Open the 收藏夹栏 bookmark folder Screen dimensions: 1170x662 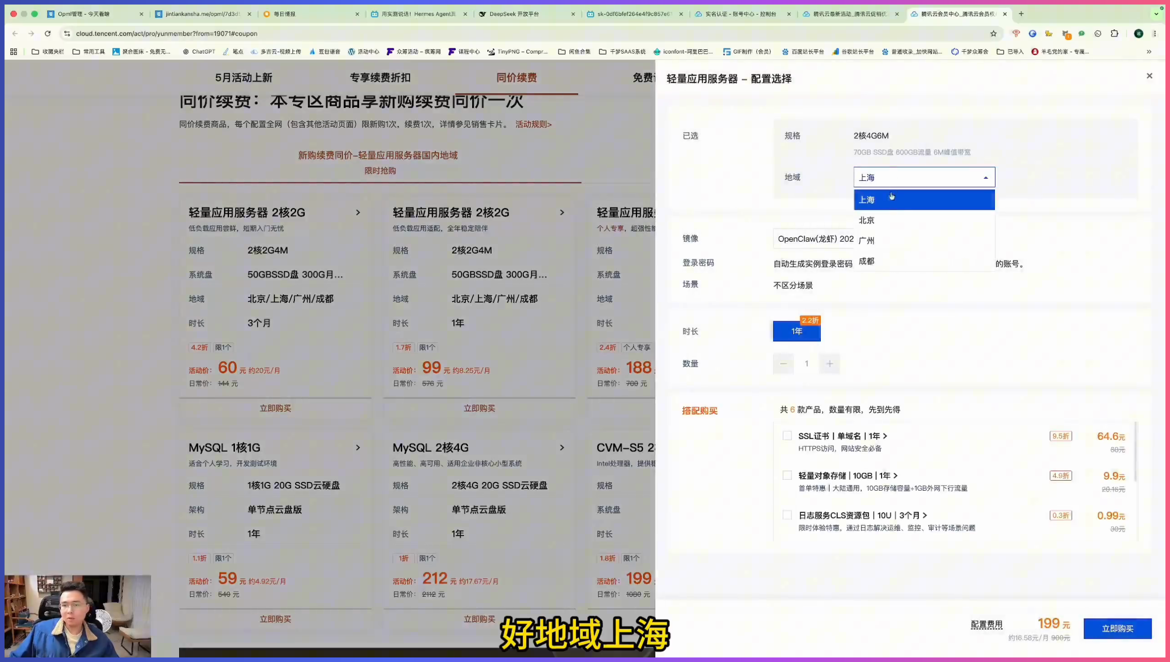tap(48, 52)
